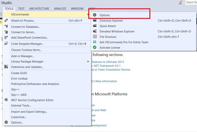Viewport: 197px width, 132px height.
Task: Click the Elevated Windows Explorer icon
Action: [95, 31]
